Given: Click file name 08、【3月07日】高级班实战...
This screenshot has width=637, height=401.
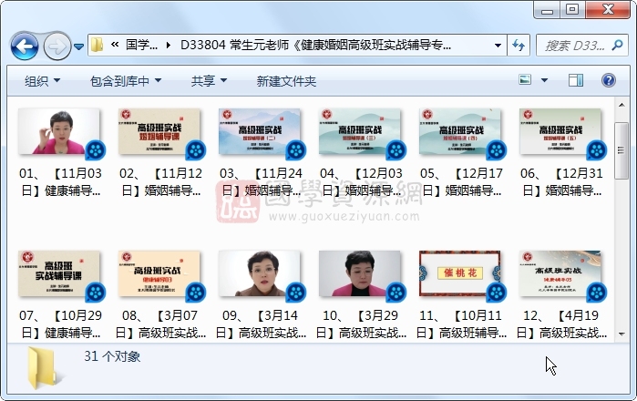Looking at the screenshot, I should click(160, 324).
